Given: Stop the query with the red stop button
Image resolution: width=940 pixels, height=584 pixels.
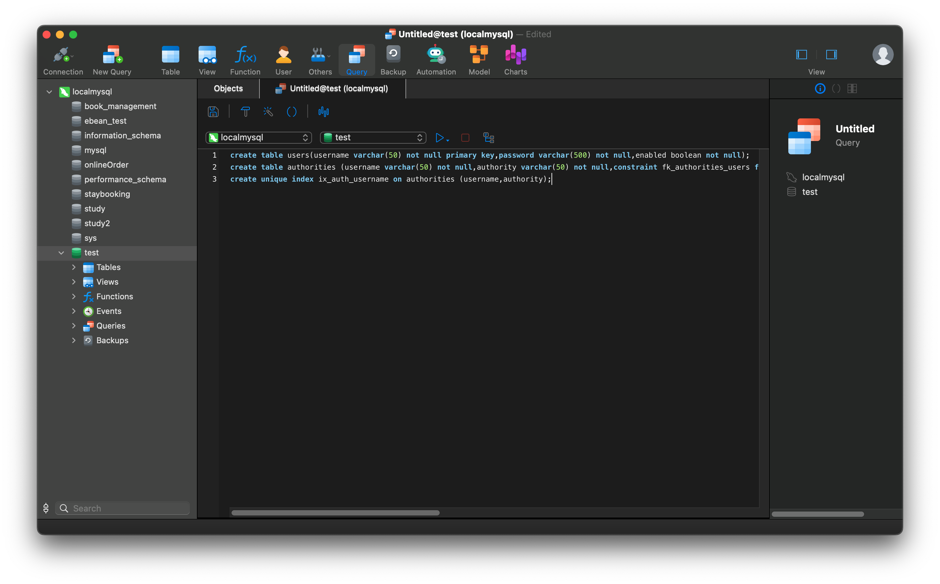Looking at the screenshot, I should (465, 138).
